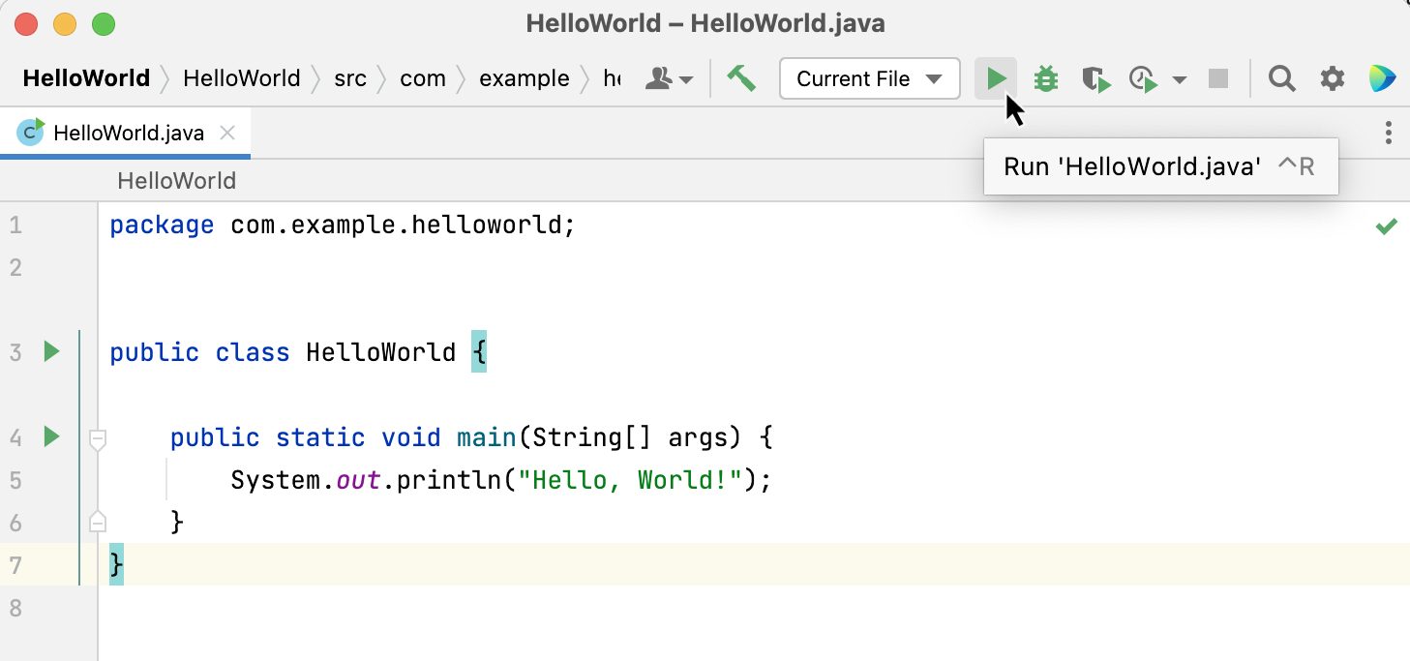The width and height of the screenshot is (1410, 661).
Task: Click the 'static' keyword on line 4
Action: pos(320,437)
